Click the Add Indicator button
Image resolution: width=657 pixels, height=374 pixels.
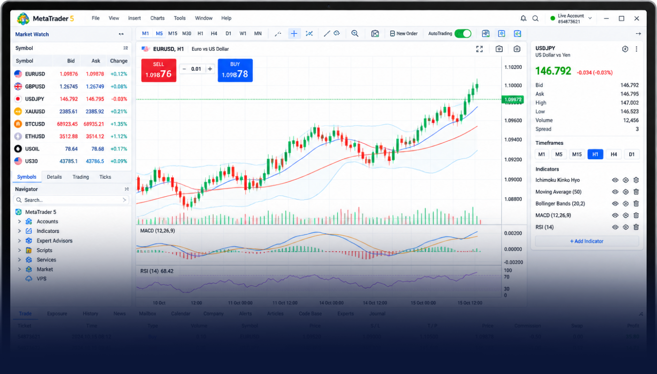587,241
